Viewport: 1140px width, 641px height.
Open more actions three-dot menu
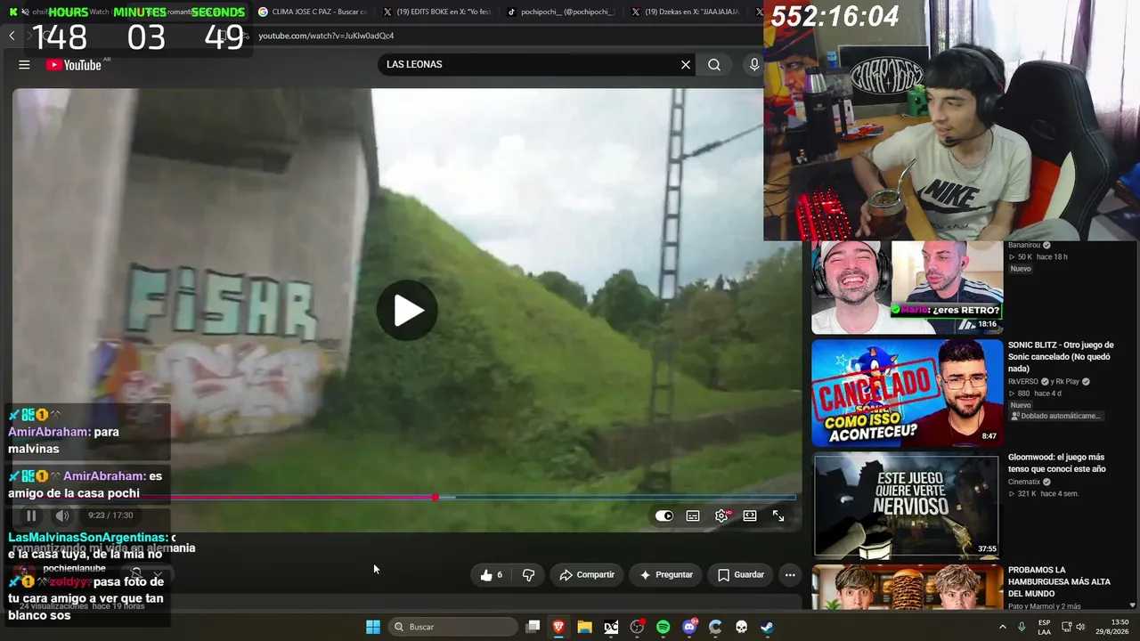coord(790,575)
